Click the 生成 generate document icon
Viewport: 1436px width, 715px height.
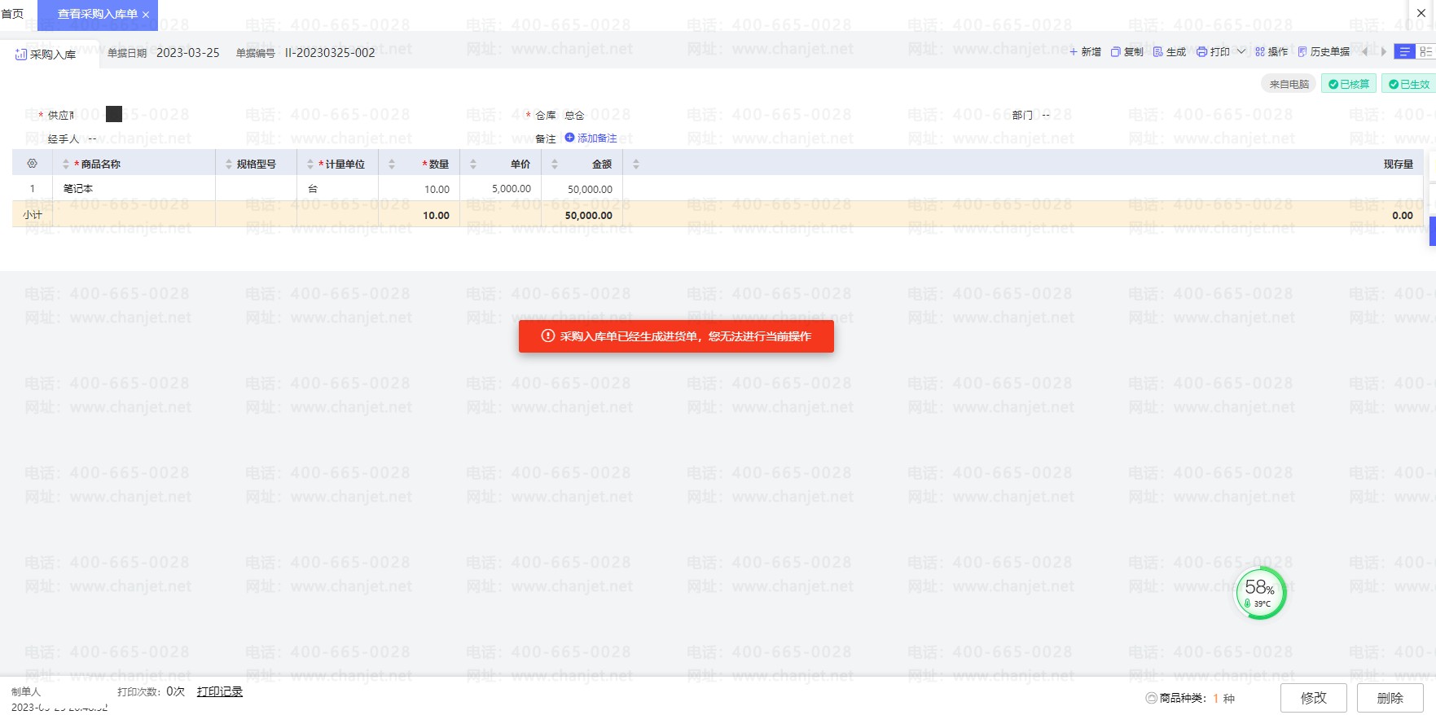pos(1158,52)
